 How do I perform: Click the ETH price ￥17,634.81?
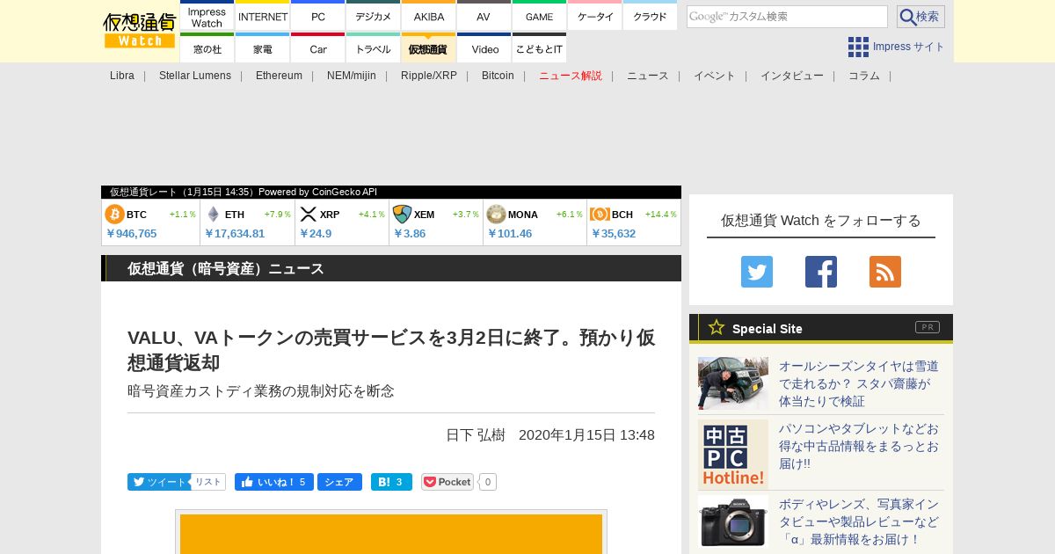[x=235, y=234]
